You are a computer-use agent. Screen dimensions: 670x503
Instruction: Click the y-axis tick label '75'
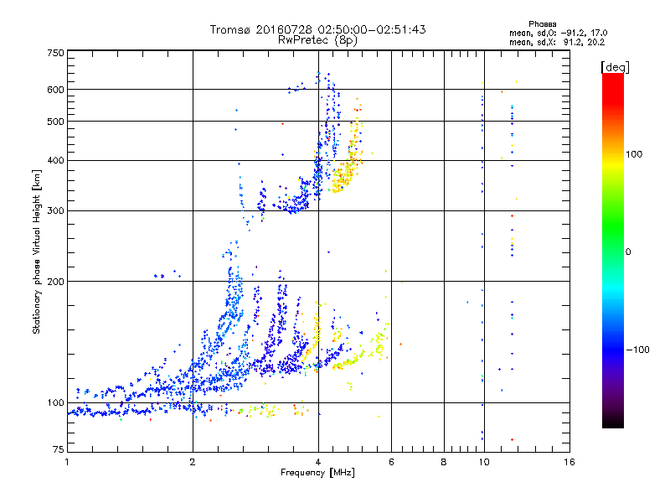59,449
